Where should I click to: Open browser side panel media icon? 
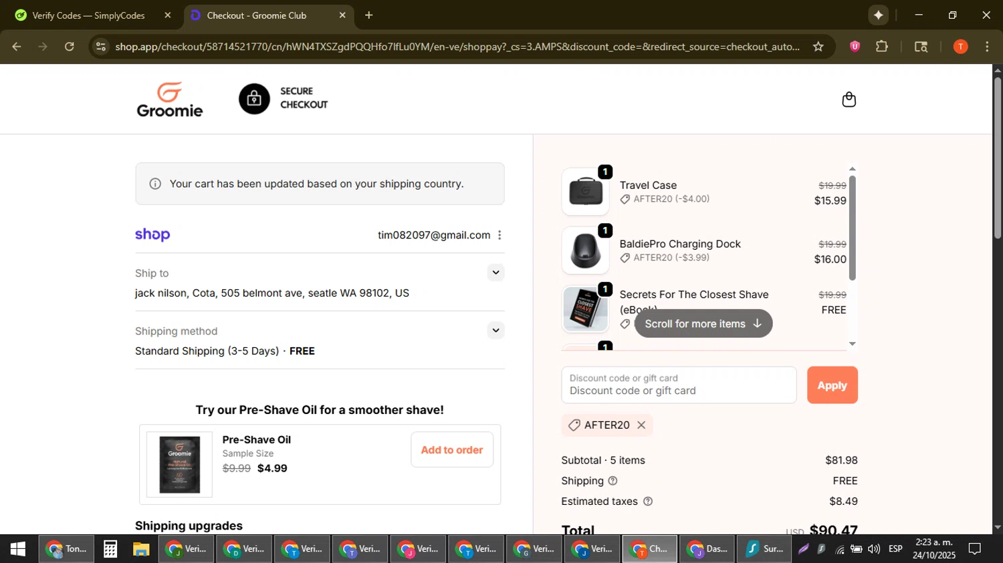point(921,47)
